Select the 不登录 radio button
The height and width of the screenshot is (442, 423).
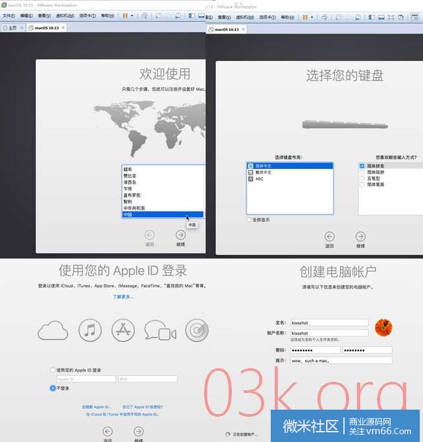52,388
